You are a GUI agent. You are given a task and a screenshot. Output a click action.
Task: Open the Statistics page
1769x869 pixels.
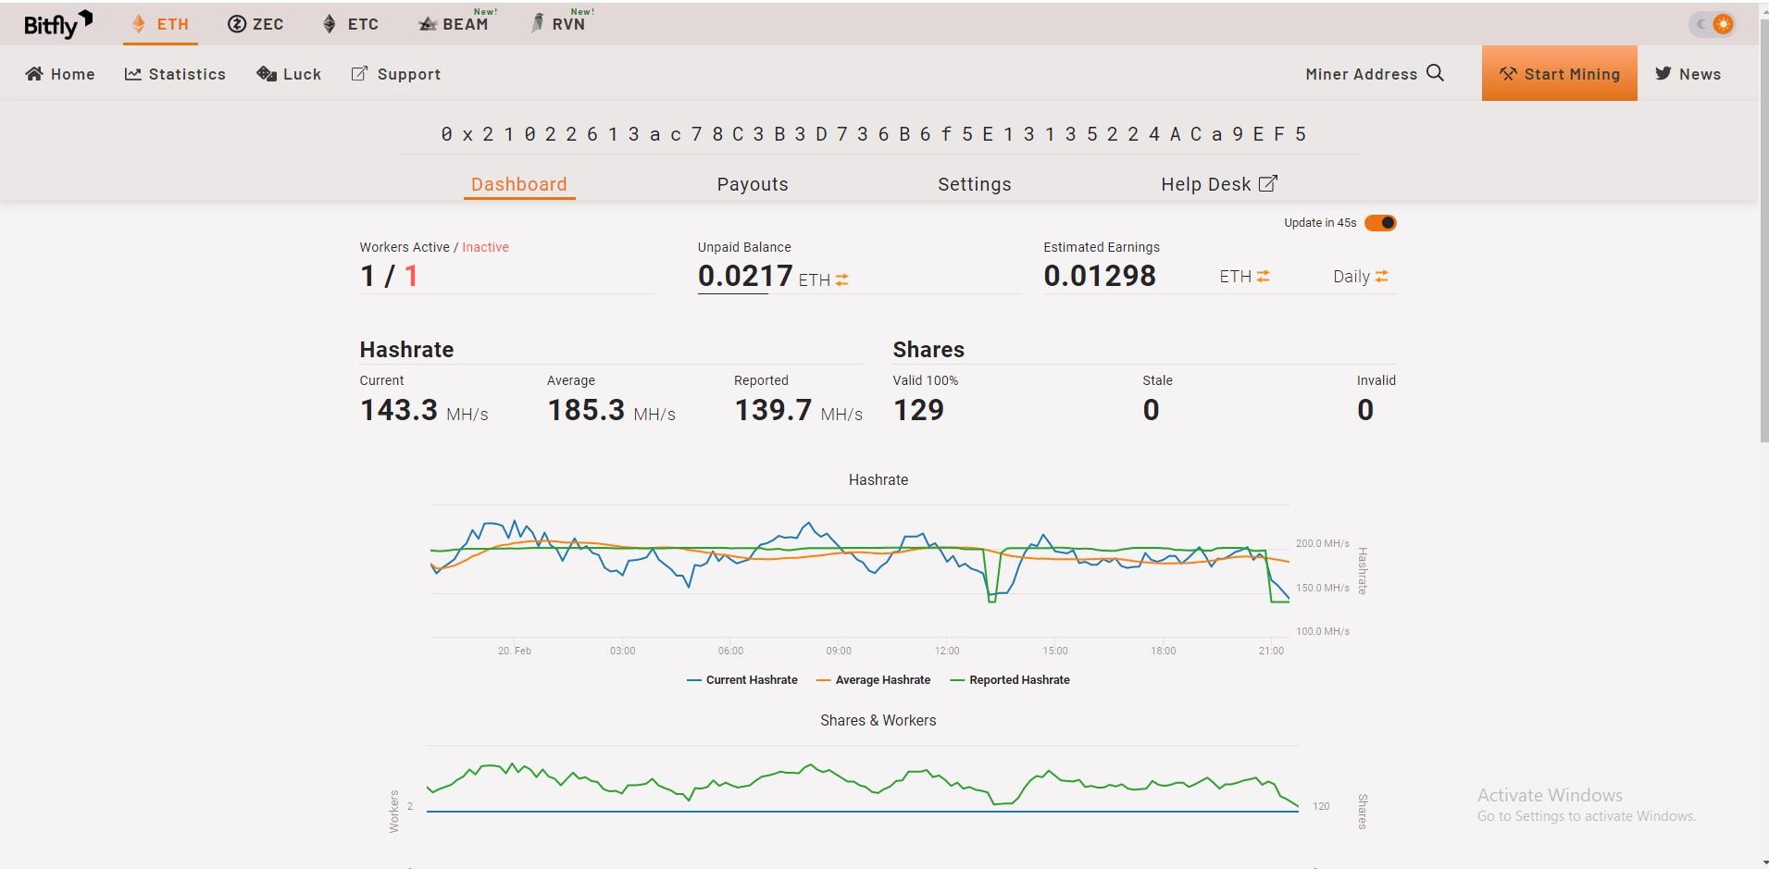pyautogui.click(x=175, y=74)
